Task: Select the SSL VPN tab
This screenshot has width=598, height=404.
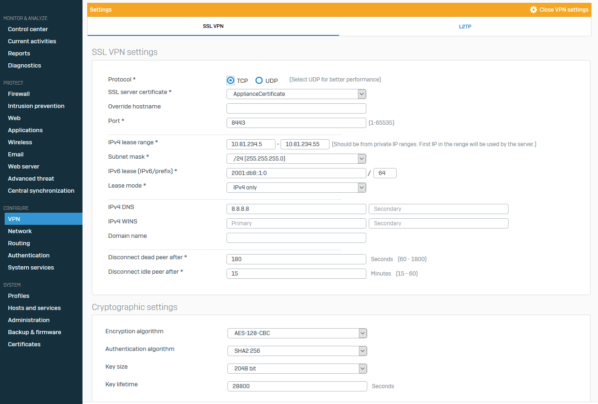Action: (x=213, y=27)
